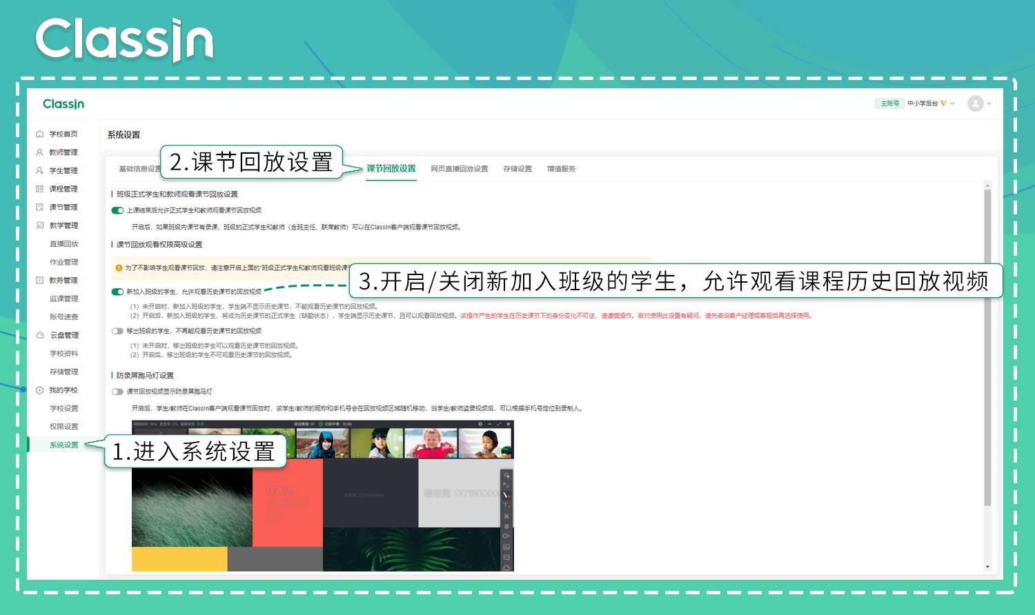Open the 增值服务 tab
The height and width of the screenshot is (615, 1035).
(x=561, y=169)
